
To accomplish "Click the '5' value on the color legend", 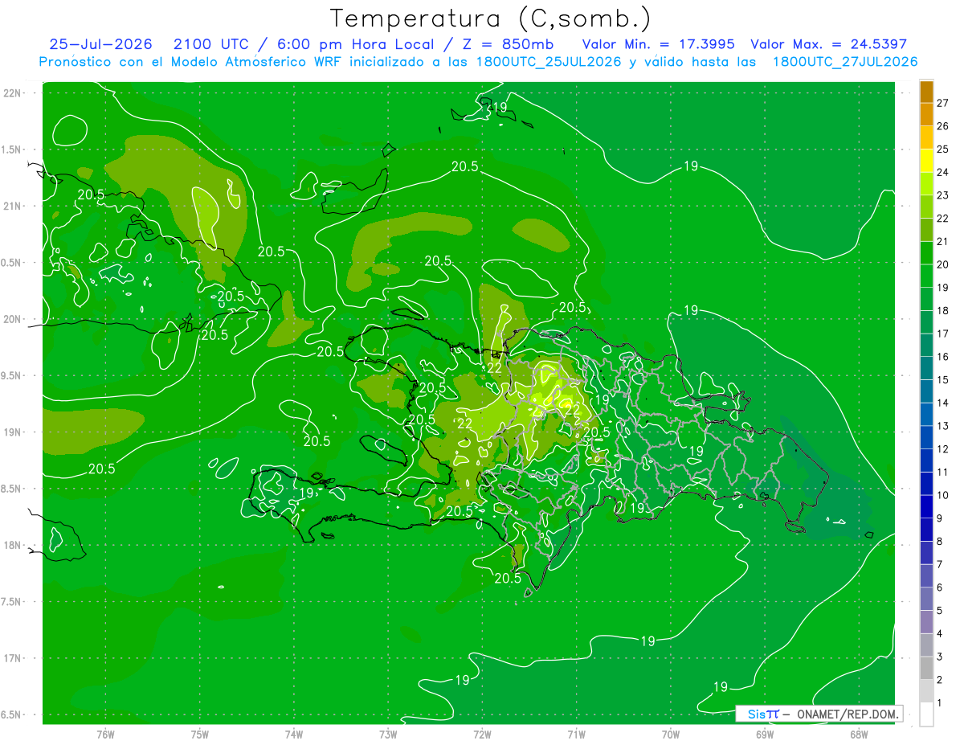I will point(940,611).
